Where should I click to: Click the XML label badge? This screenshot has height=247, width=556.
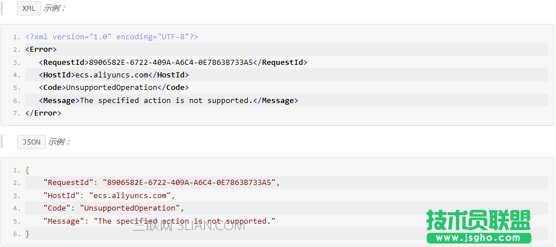[x=28, y=9]
